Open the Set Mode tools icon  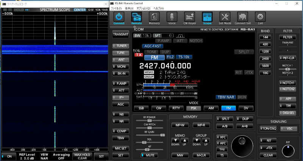point(225,17)
